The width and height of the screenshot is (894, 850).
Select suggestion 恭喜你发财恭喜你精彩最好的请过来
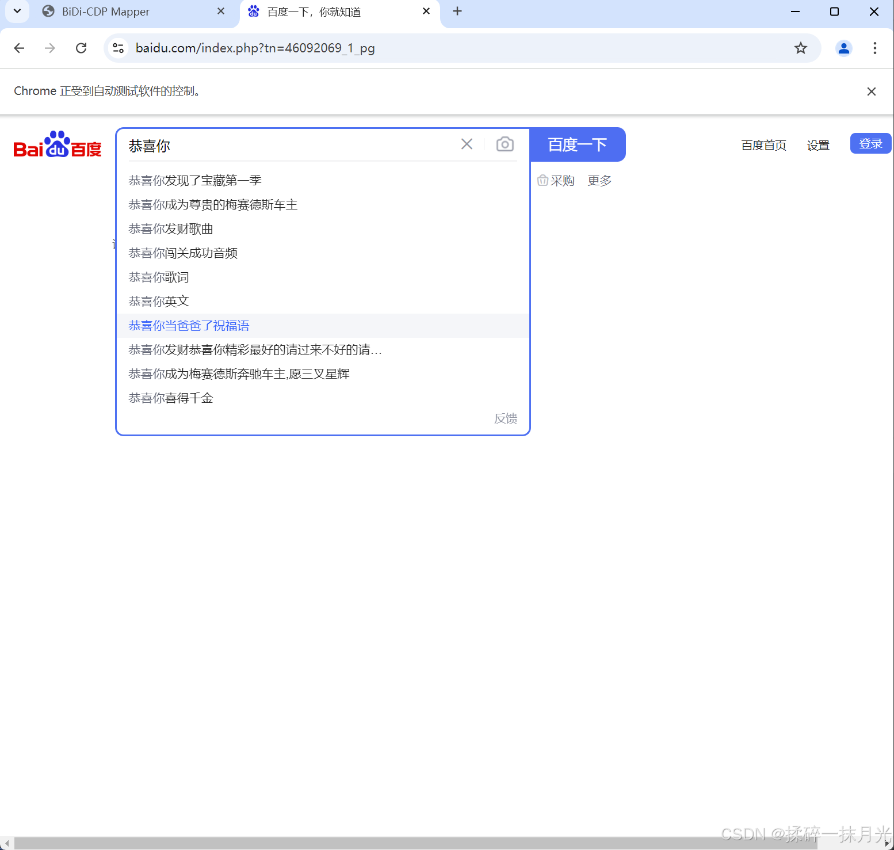tap(322, 350)
